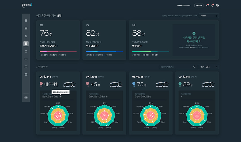Image resolution: width=241 pixels, height=142 pixels.
Task: Open the megaphone announcements icon
Action: point(207,5)
